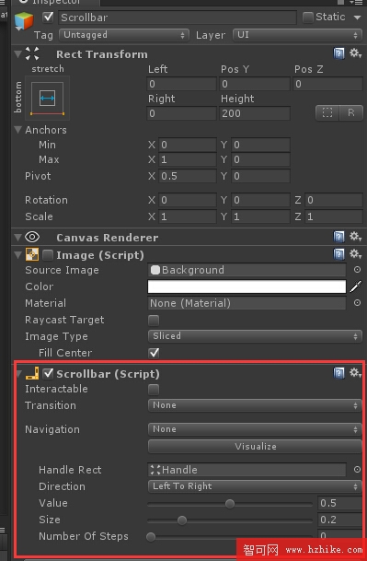Enable the Interactable checkbox
The height and width of the screenshot is (561, 367).
154,390
